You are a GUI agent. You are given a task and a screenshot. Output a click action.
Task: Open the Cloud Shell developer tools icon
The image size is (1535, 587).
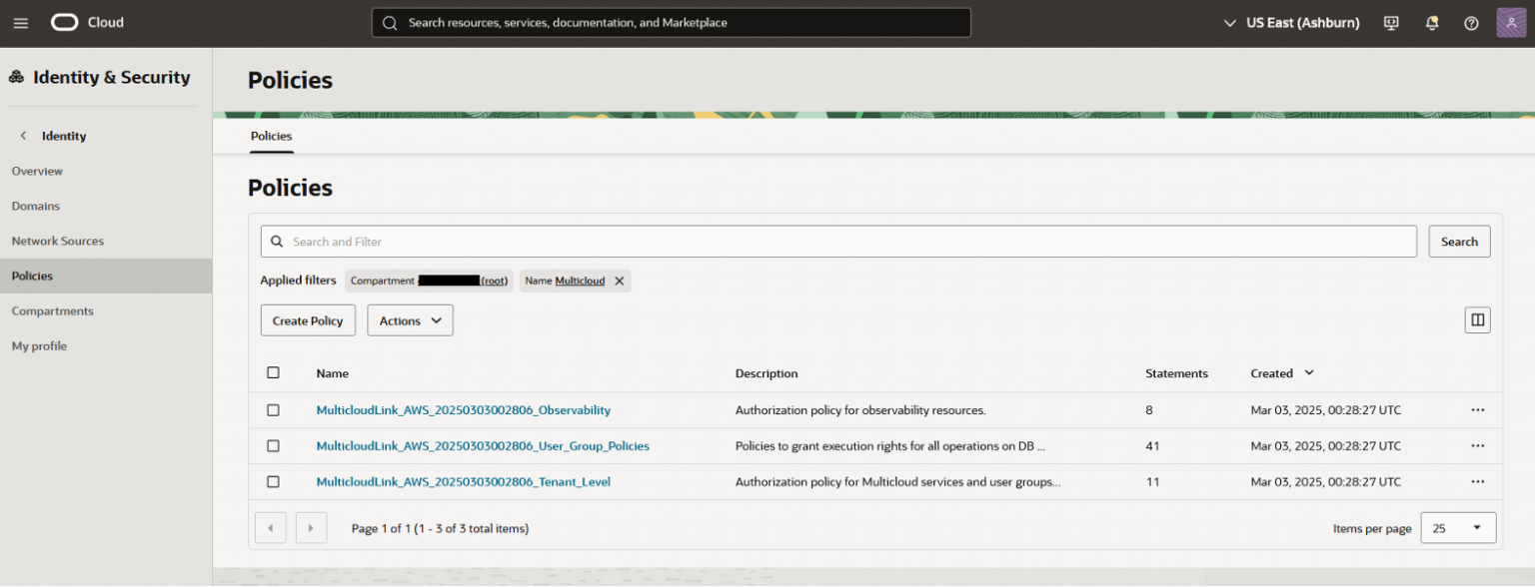pyautogui.click(x=1391, y=23)
